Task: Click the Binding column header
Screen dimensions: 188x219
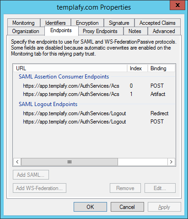Action: pyautogui.click(x=161, y=68)
